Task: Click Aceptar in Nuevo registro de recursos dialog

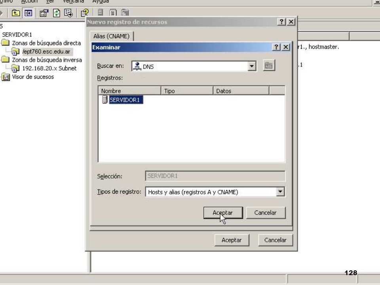Action: pyautogui.click(x=232, y=240)
